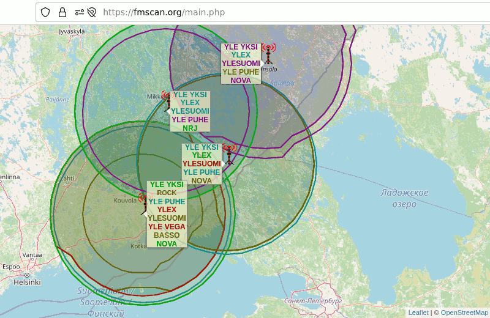This screenshot has width=490, height=318.
Task: Click the red YLEX station label
Action: tap(167, 209)
